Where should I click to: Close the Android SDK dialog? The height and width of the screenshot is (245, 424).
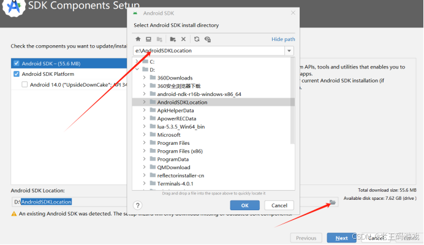(293, 13)
